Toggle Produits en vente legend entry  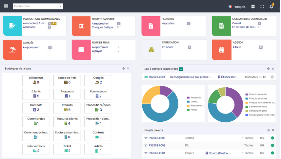[x=257, y=94]
